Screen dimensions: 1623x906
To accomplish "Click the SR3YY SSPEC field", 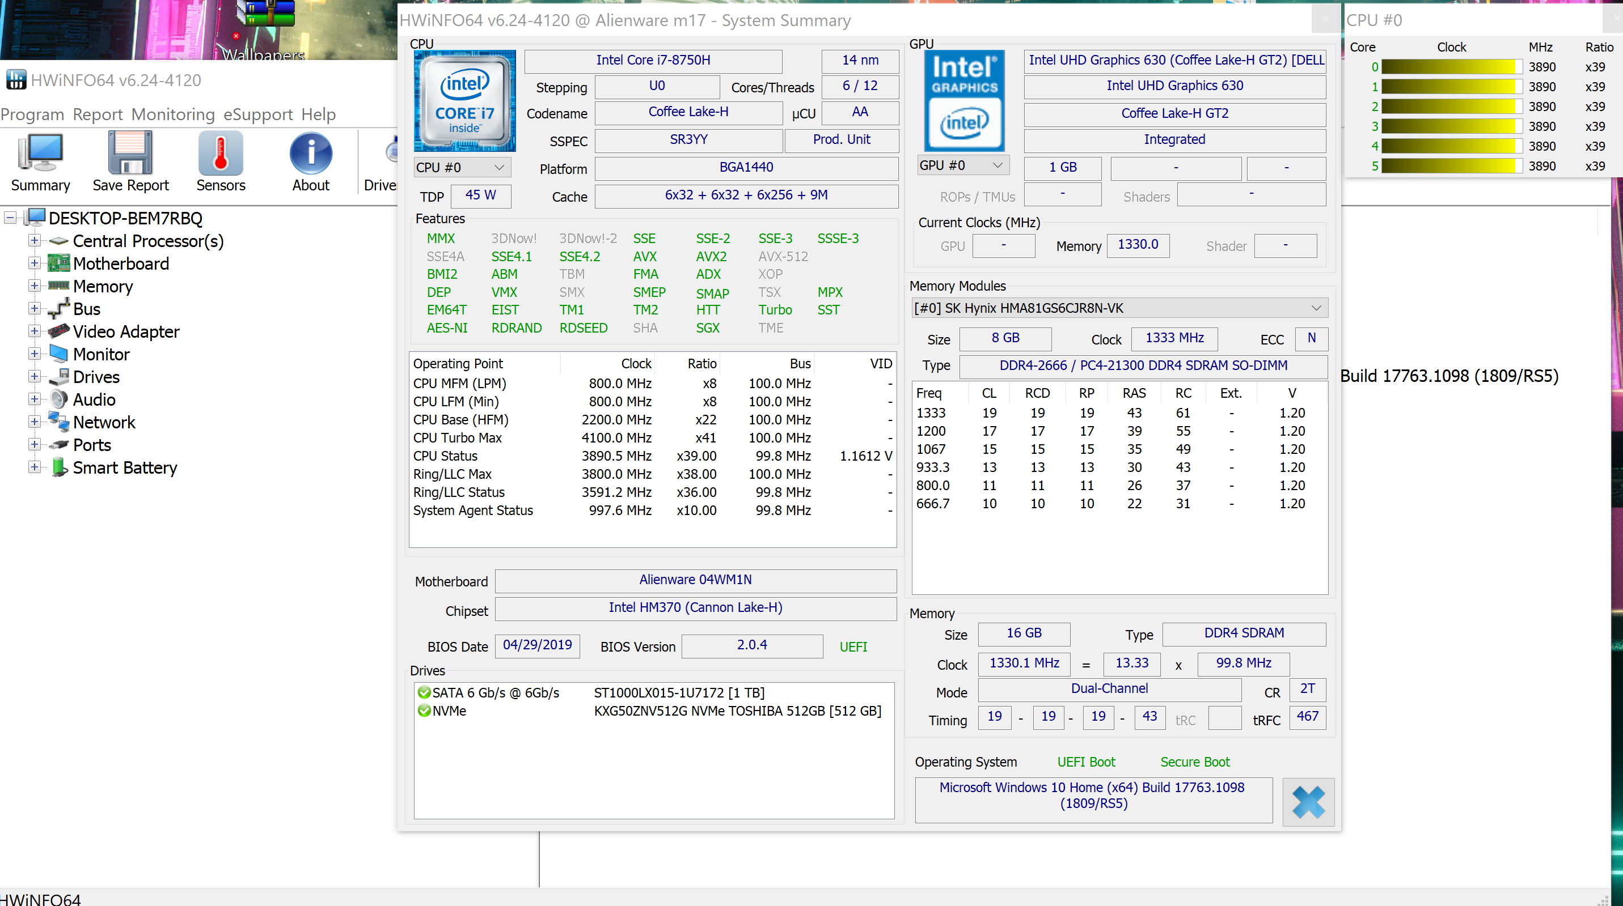I will (688, 140).
